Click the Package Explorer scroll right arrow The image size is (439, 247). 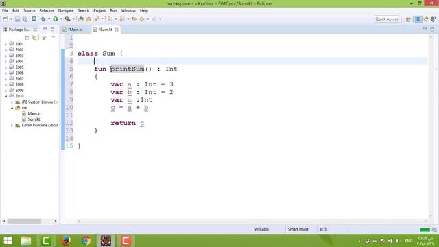(55, 221)
